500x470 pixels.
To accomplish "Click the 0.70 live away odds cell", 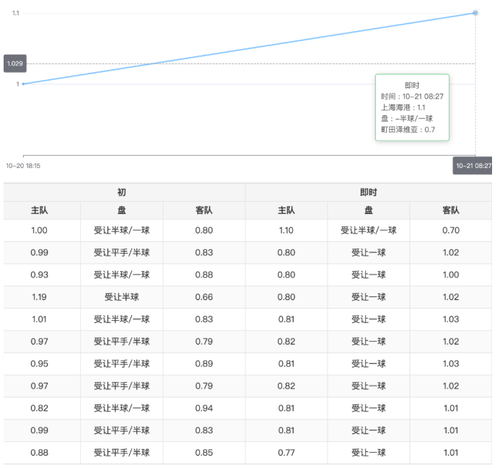I will 451,231.
